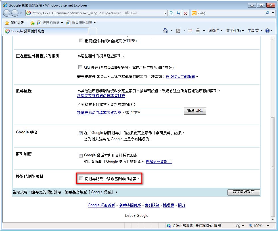The image size is (278, 231).
Task: Open the 網頁(P) menu
Action: coord(216,31)
